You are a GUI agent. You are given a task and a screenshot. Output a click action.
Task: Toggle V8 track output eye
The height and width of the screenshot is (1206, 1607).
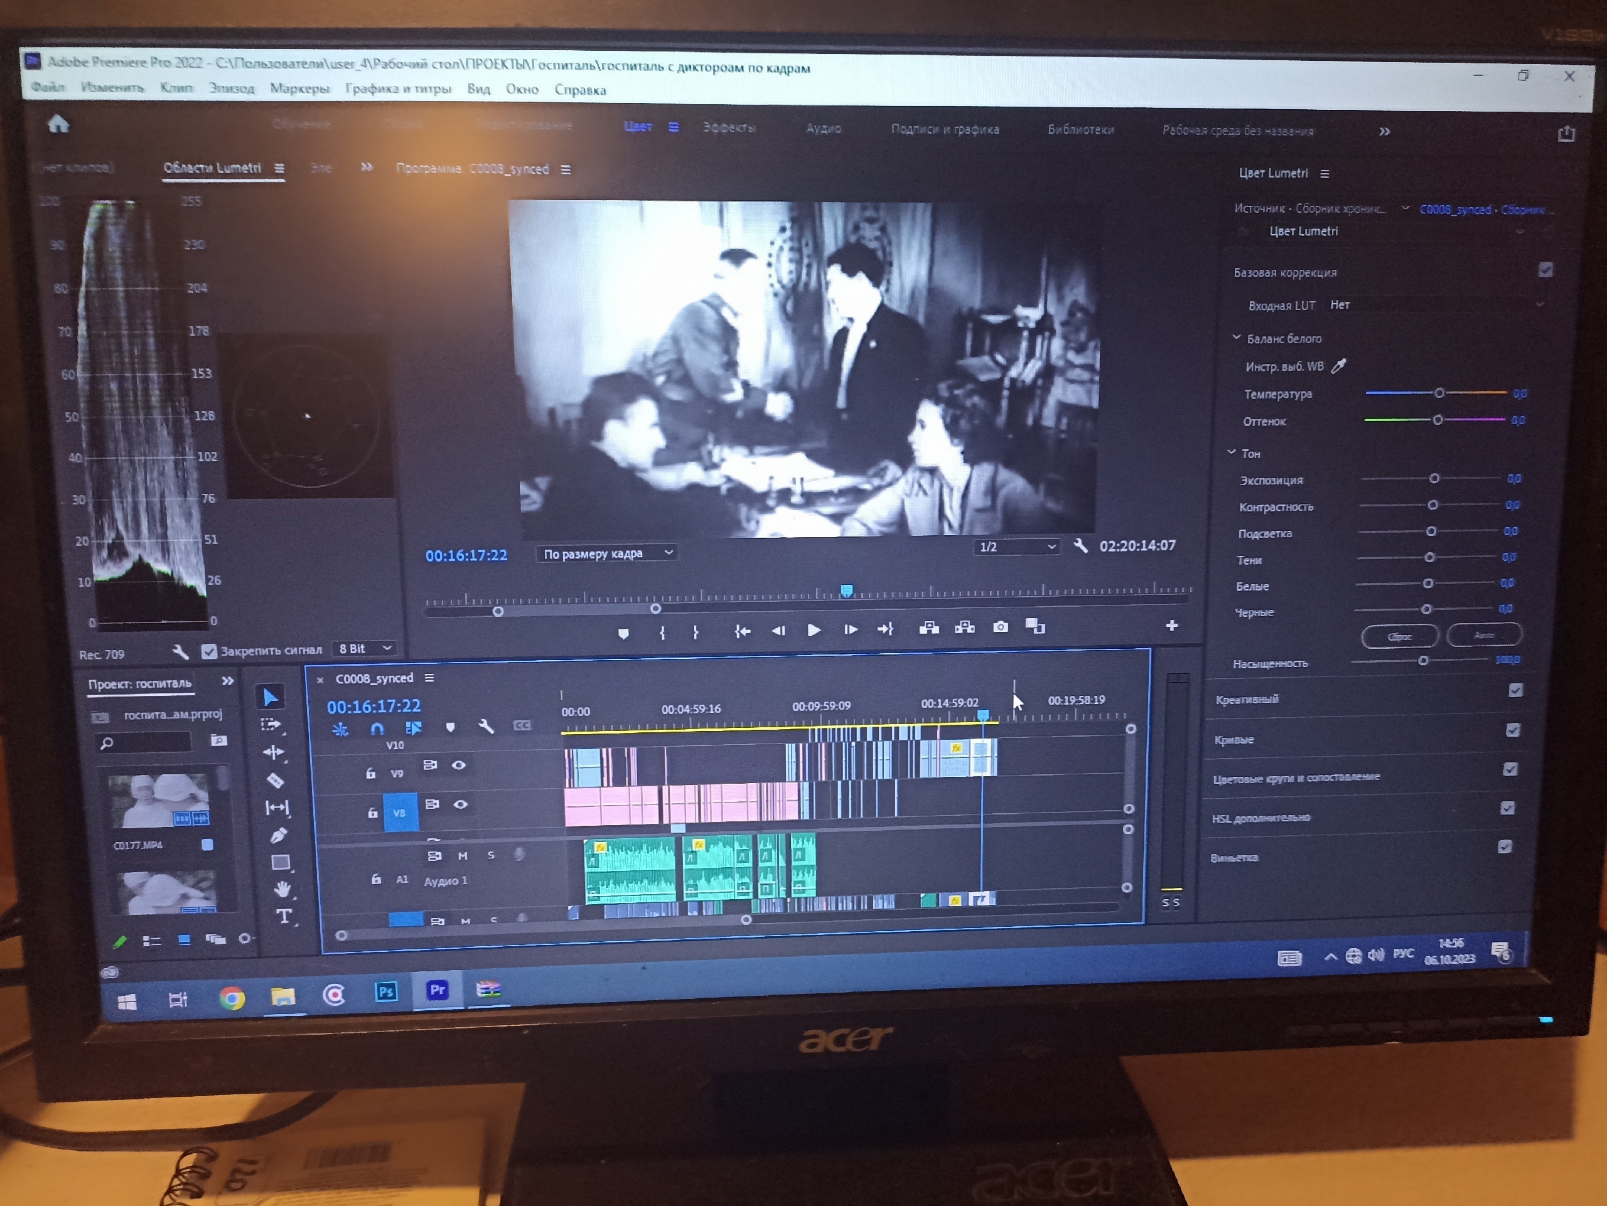[x=461, y=804]
